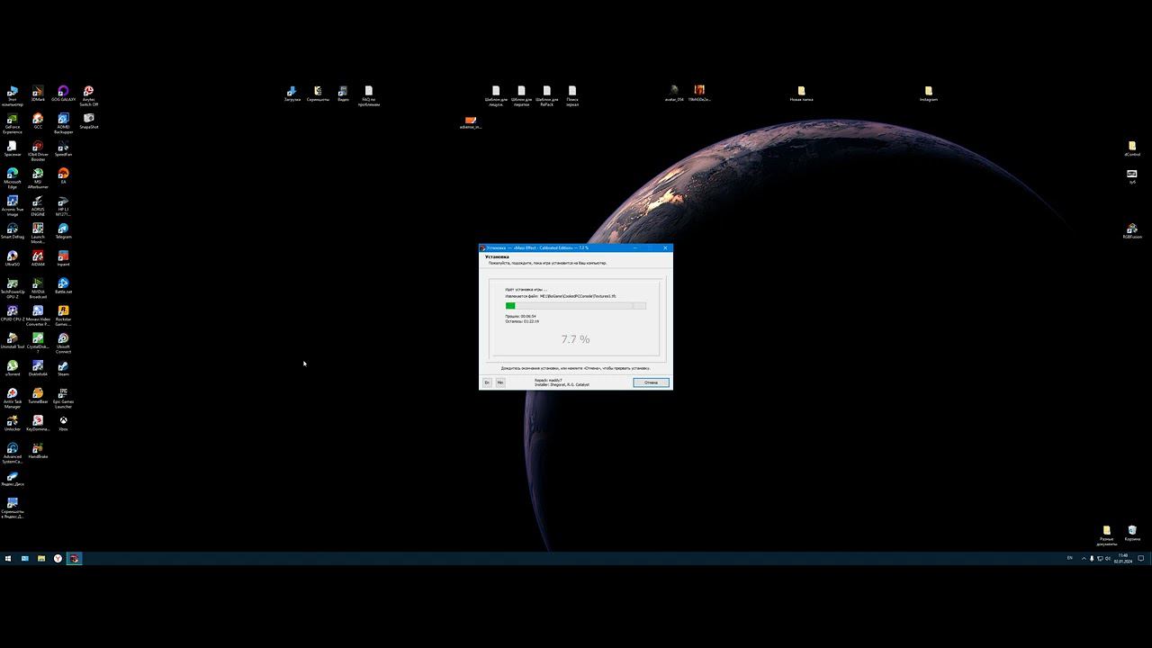Open the Разные документы folder
The width and height of the screenshot is (1152, 648).
pos(1107,535)
